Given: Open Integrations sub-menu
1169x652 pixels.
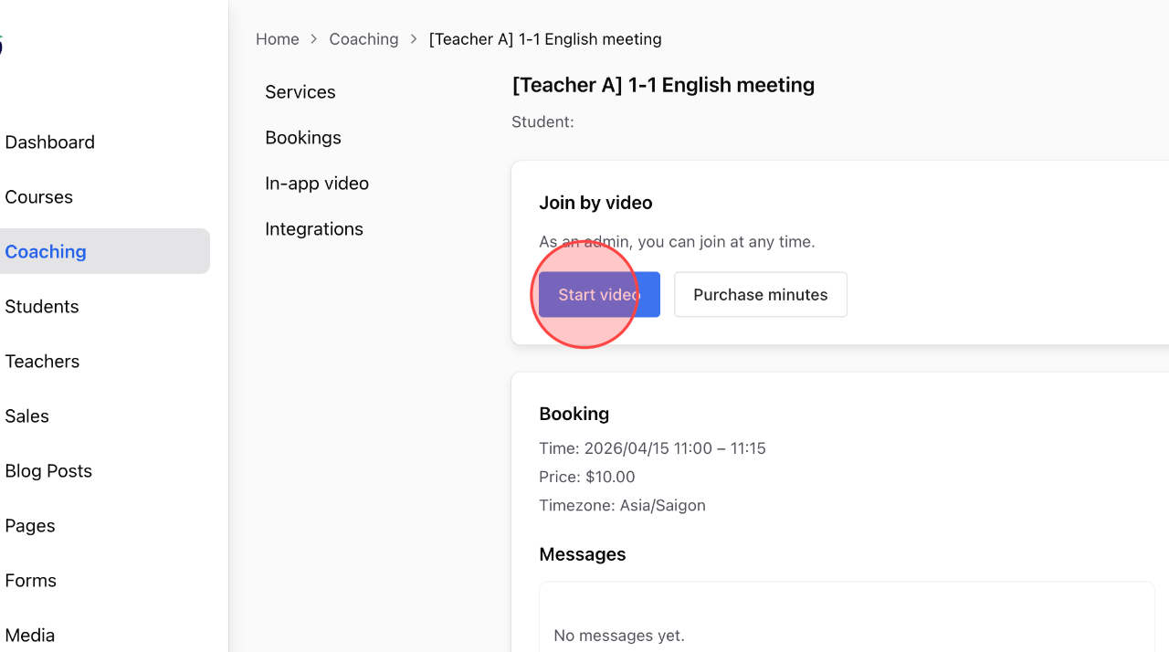Looking at the screenshot, I should point(314,229).
